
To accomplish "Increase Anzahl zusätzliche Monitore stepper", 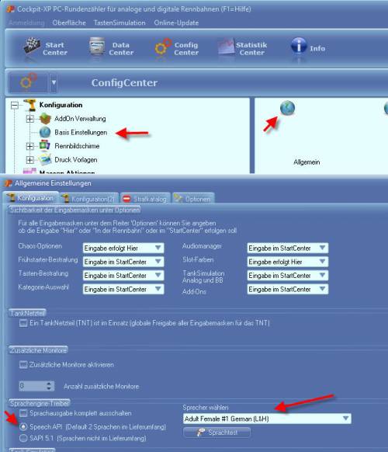I will click(49, 384).
